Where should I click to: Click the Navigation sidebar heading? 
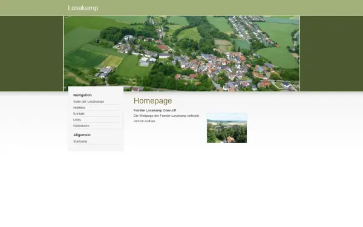(82, 95)
